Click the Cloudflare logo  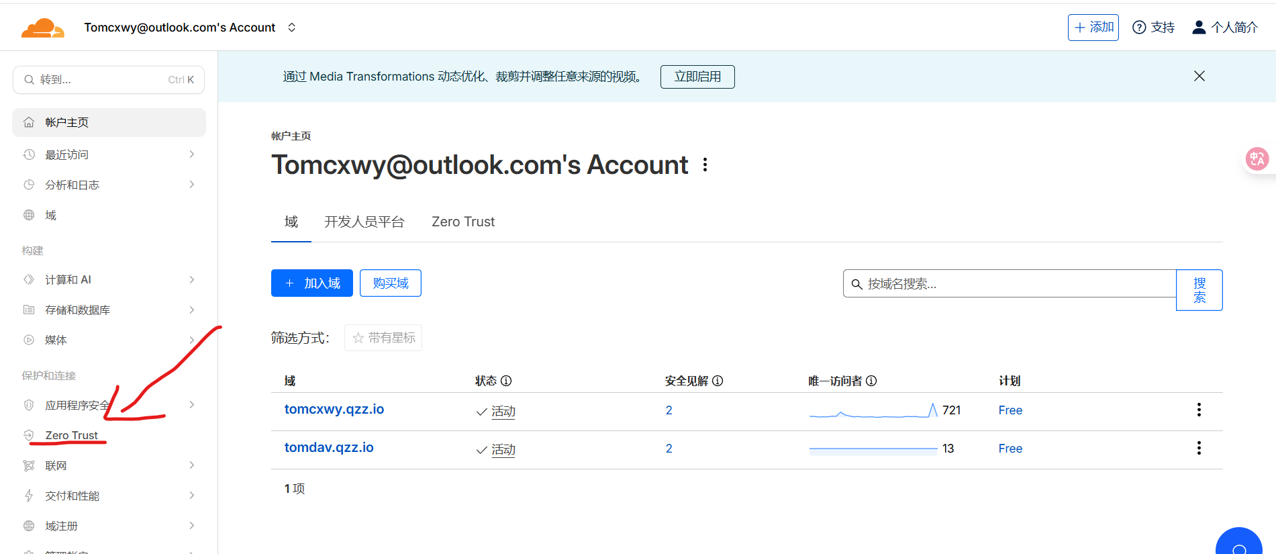(x=42, y=28)
